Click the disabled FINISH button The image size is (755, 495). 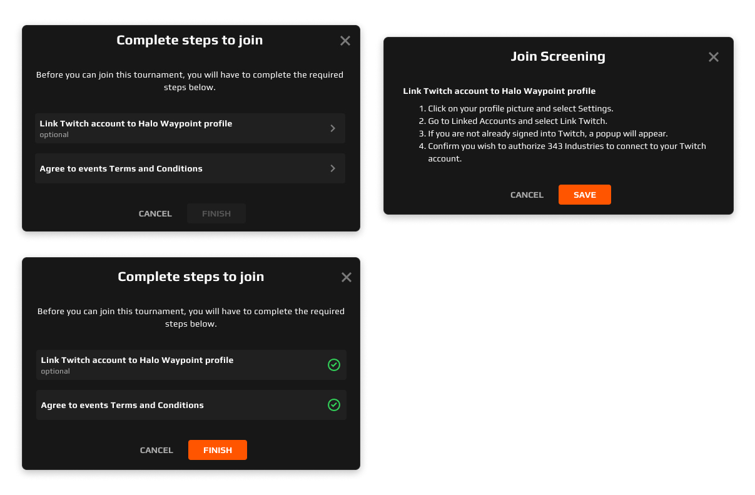(216, 213)
